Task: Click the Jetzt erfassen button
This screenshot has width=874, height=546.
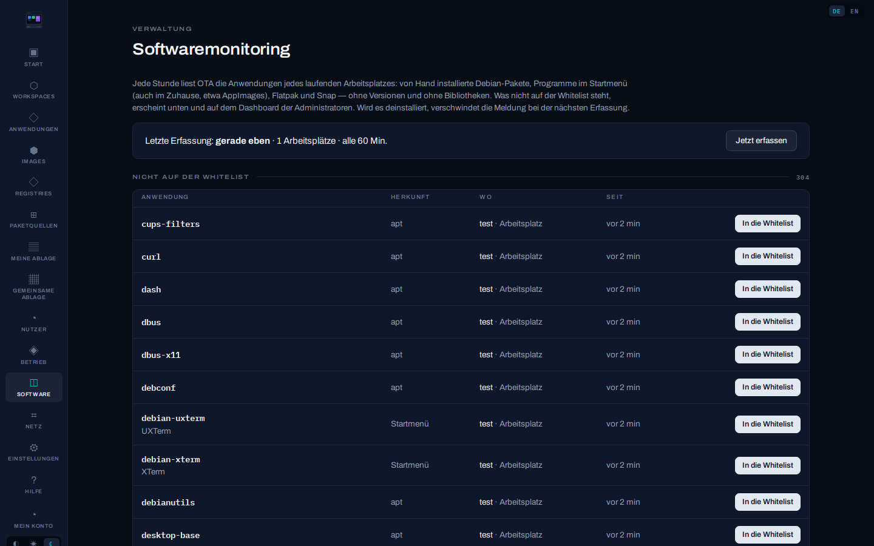Action: point(761,141)
